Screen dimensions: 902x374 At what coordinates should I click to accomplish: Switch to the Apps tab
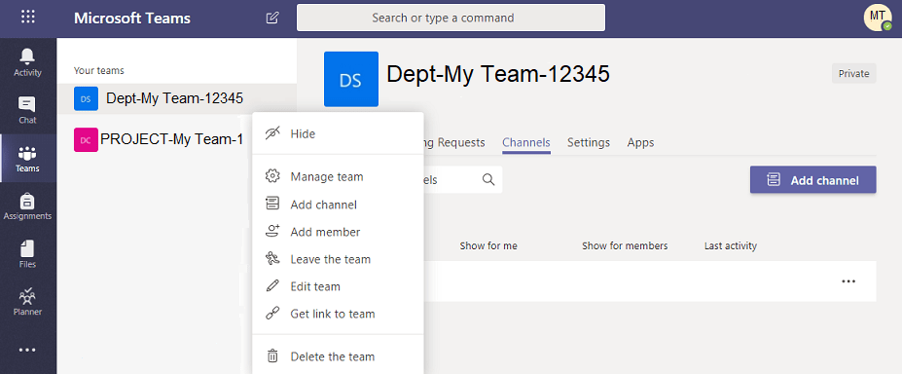coord(641,143)
